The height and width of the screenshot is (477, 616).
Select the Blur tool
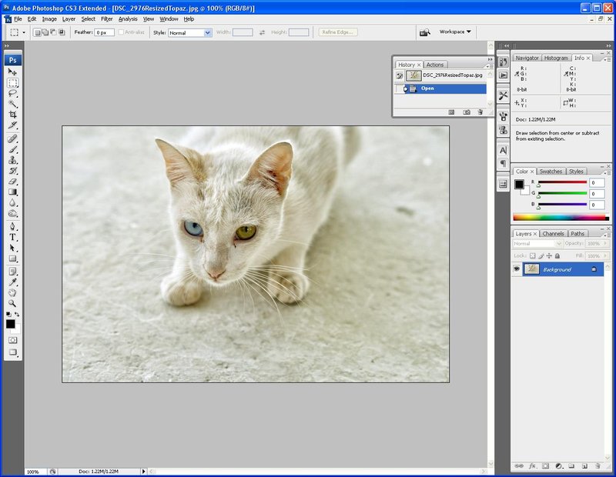[x=12, y=202]
